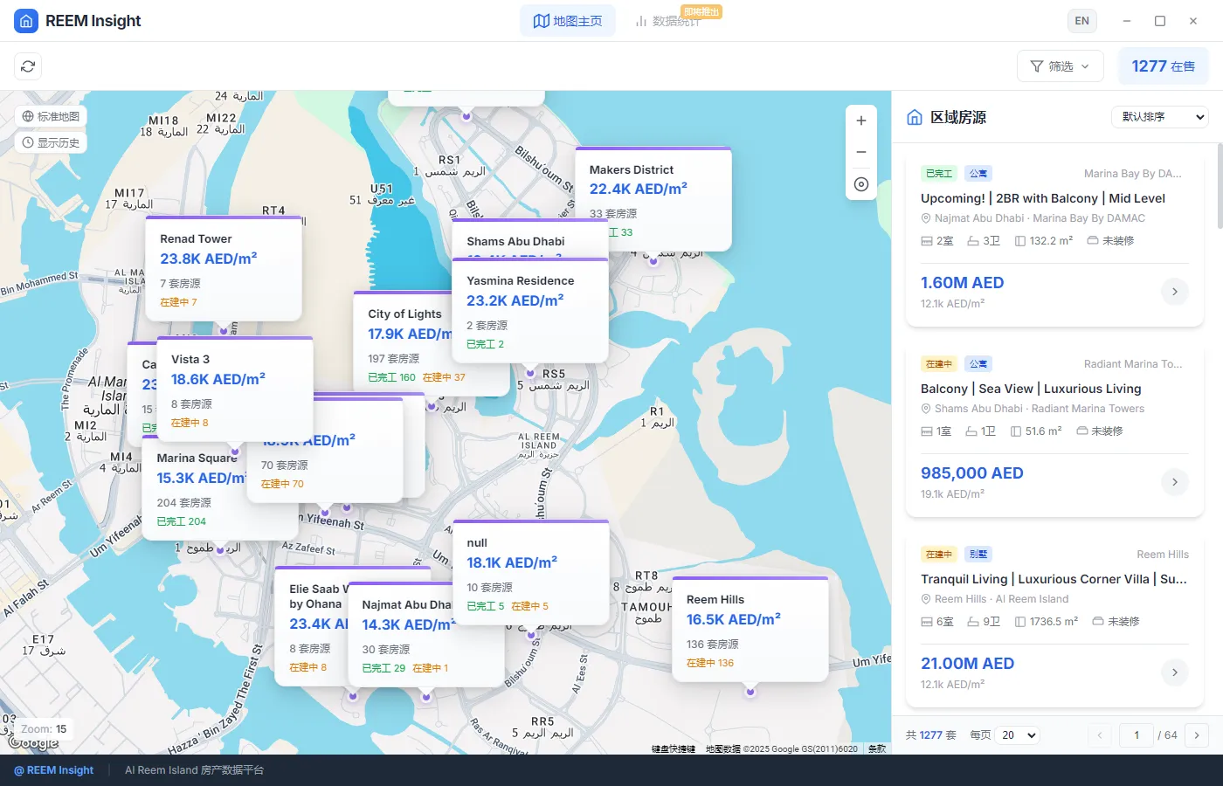Click the 条款 terms link on map
The width and height of the screenshot is (1223, 786).
pyautogui.click(x=877, y=748)
